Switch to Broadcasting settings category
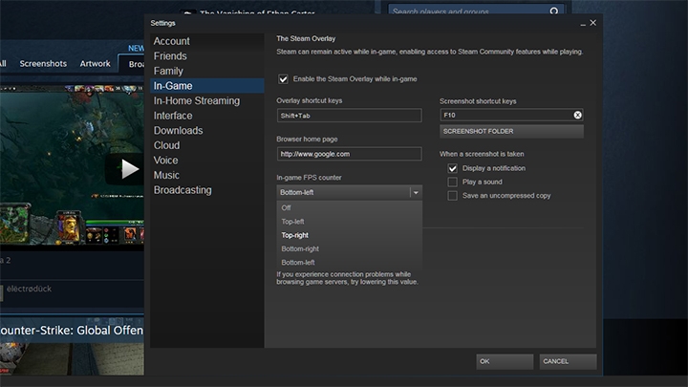The height and width of the screenshot is (387, 688). point(183,190)
